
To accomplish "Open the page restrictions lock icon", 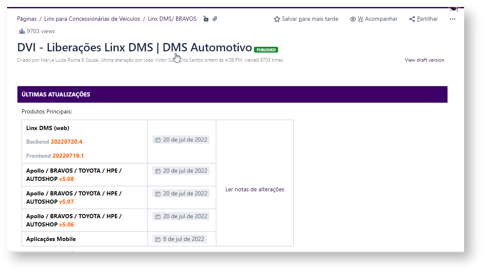I will coord(206,19).
